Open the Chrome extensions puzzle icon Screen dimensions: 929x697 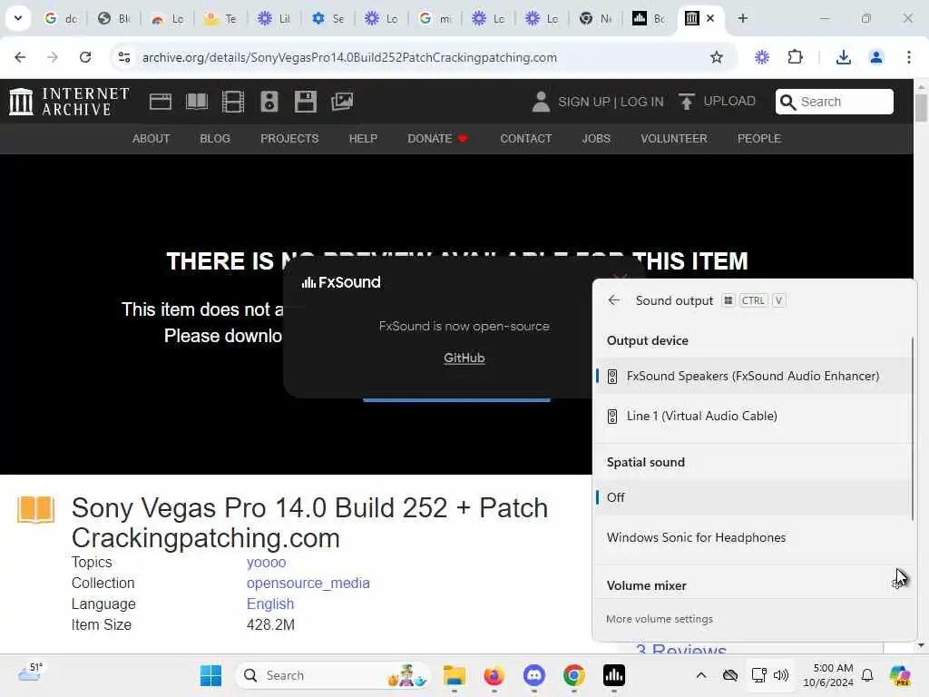[795, 57]
